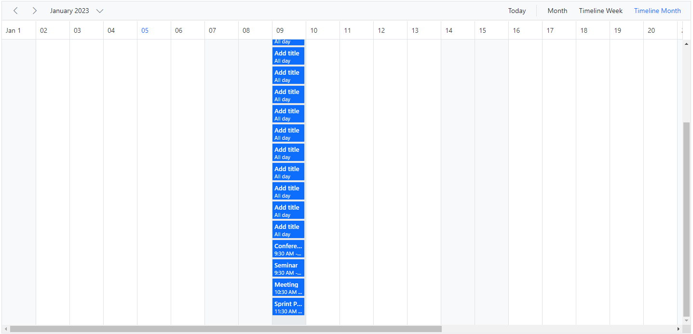Switch to the Month view
Screen dimensions: 693x334
pyautogui.click(x=557, y=11)
